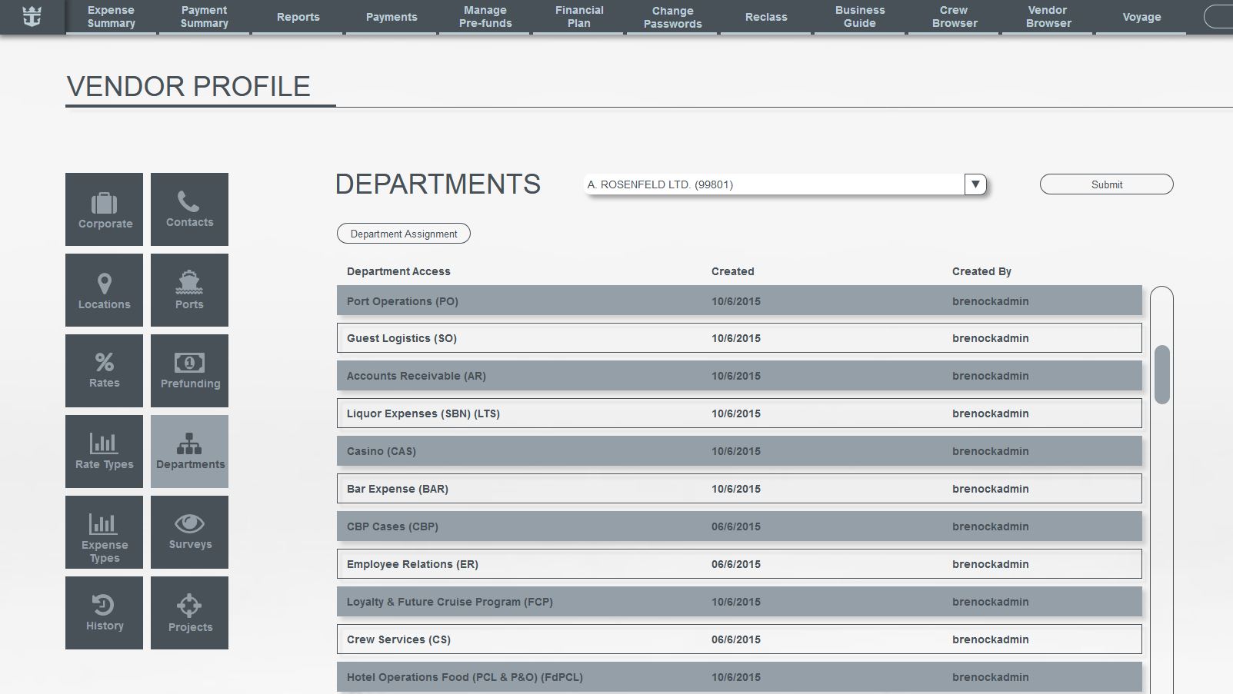Expand the vendor dropdown arrow

975,184
